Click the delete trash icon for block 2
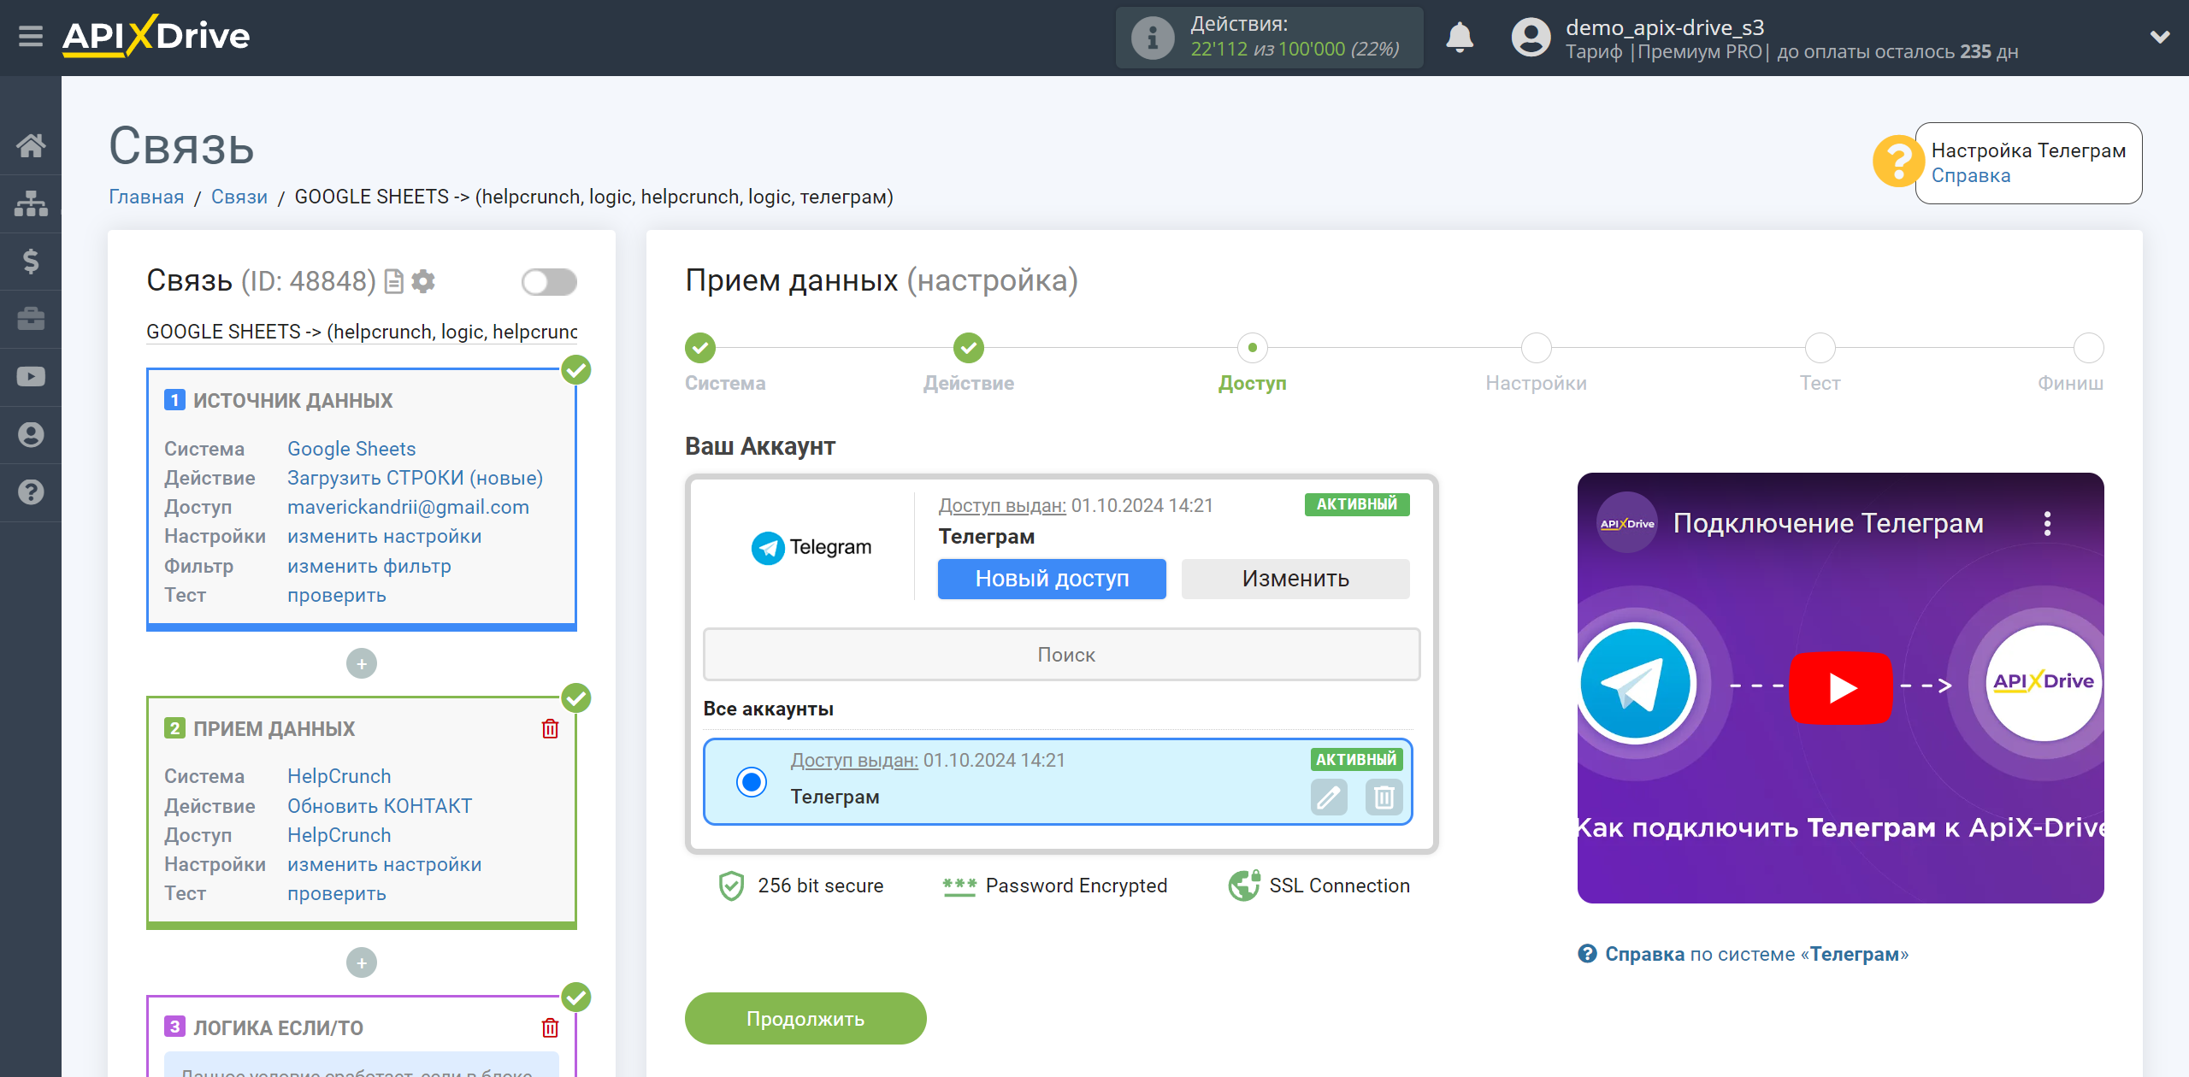Screen dimensions: 2189x1077 click(552, 728)
